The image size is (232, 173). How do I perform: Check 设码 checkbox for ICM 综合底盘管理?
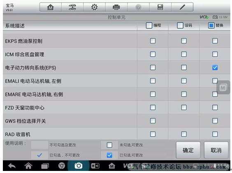click(184, 54)
